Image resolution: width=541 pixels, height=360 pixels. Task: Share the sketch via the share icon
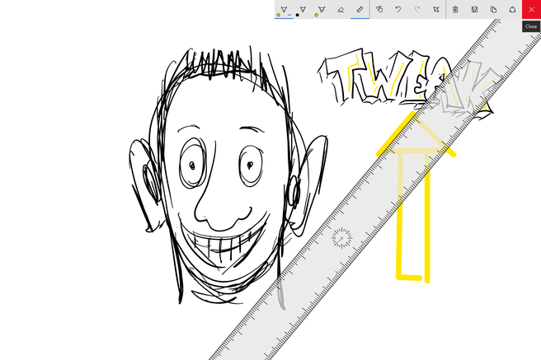512,10
